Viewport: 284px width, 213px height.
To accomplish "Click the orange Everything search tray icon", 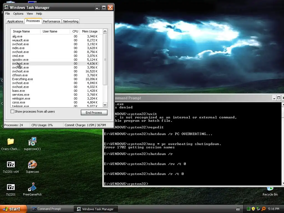I will tap(263, 209).
